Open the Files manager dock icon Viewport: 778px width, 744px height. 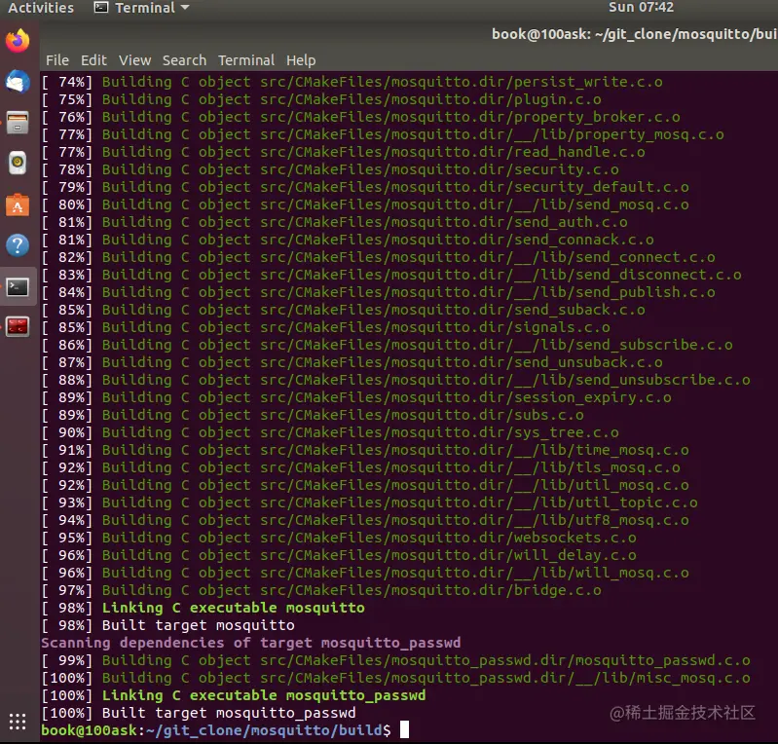pyautogui.click(x=18, y=123)
